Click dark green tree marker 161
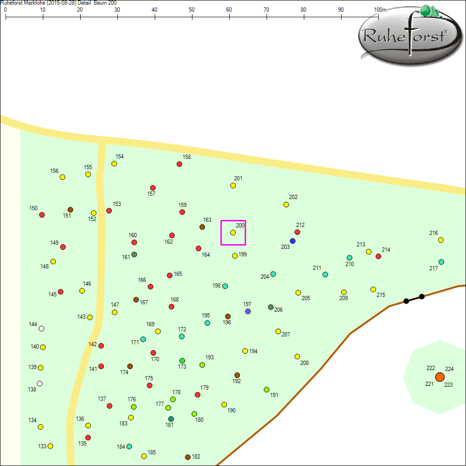The width and height of the screenshot is (466, 466). (x=134, y=255)
